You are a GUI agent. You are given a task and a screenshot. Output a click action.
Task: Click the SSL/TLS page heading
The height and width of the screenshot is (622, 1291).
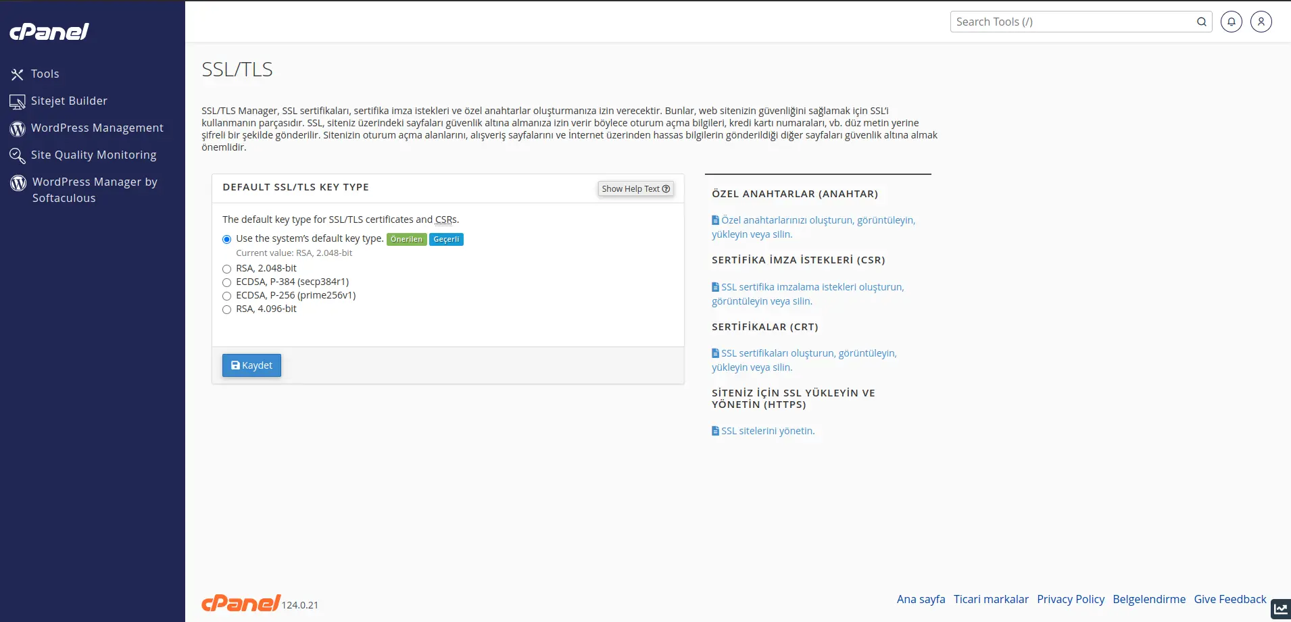[237, 70]
